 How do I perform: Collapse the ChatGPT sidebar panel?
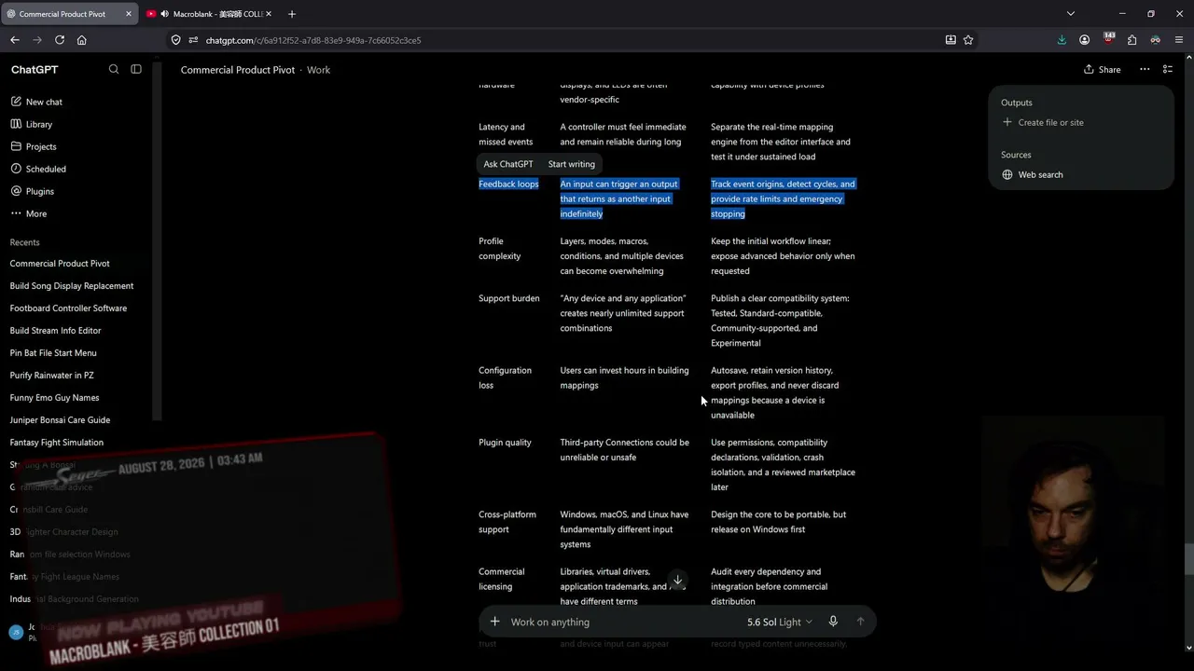point(136,69)
